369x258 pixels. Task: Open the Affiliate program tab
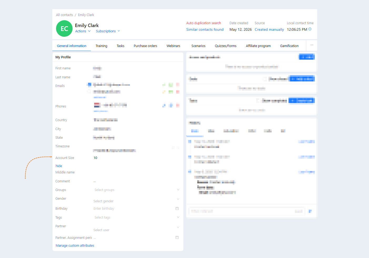click(x=258, y=46)
